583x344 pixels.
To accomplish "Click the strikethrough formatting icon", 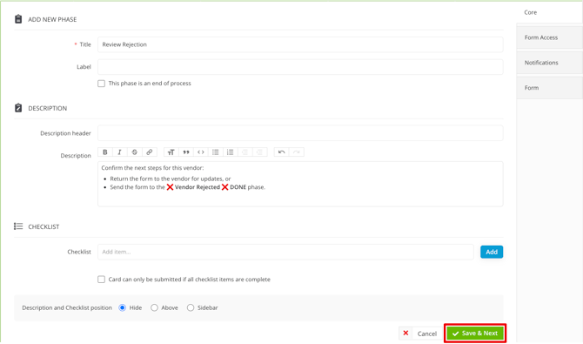I will point(135,152).
